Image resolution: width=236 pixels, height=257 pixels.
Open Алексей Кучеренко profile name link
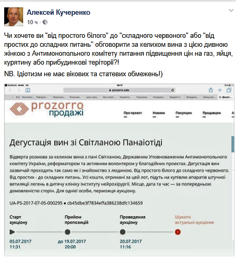click(x=58, y=13)
